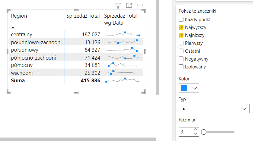Open the Kolor dropdown arrow

195,88
